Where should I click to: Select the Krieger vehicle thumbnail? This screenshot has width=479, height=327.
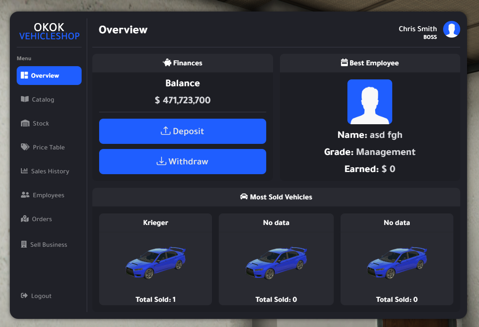coord(156,263)
